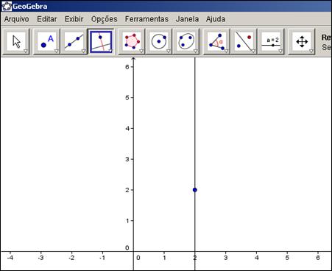Select the Reflect about line tool
This screenshot has height=271, width=332.
244,42
